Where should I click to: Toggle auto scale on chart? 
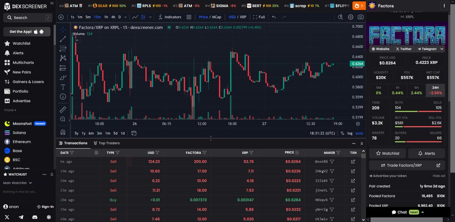[359, 133]
